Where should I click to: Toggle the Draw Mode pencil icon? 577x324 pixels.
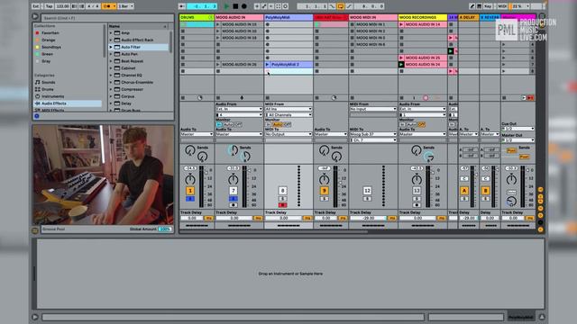tap(472, 6)
